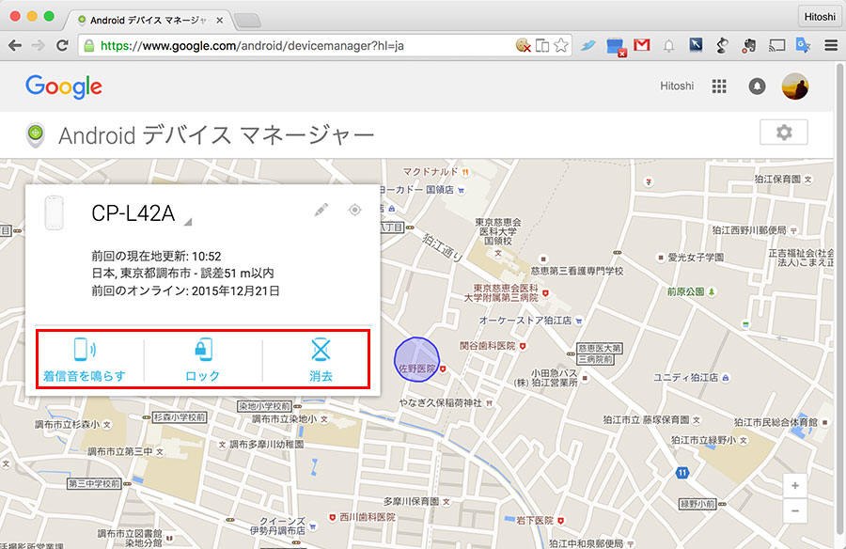Rename device using the pencil icon

(x=321, y=210)
